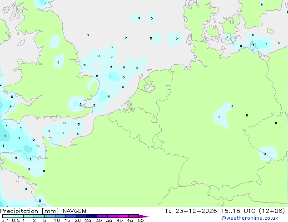Pick the 0.1–0.5 mm palest legend swatch
This screenshot has width=288, height=222.
tap(8, 216)
